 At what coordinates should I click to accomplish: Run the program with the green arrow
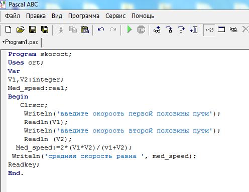point(129,29)
